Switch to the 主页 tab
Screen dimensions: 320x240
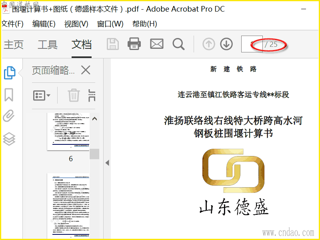14,44
